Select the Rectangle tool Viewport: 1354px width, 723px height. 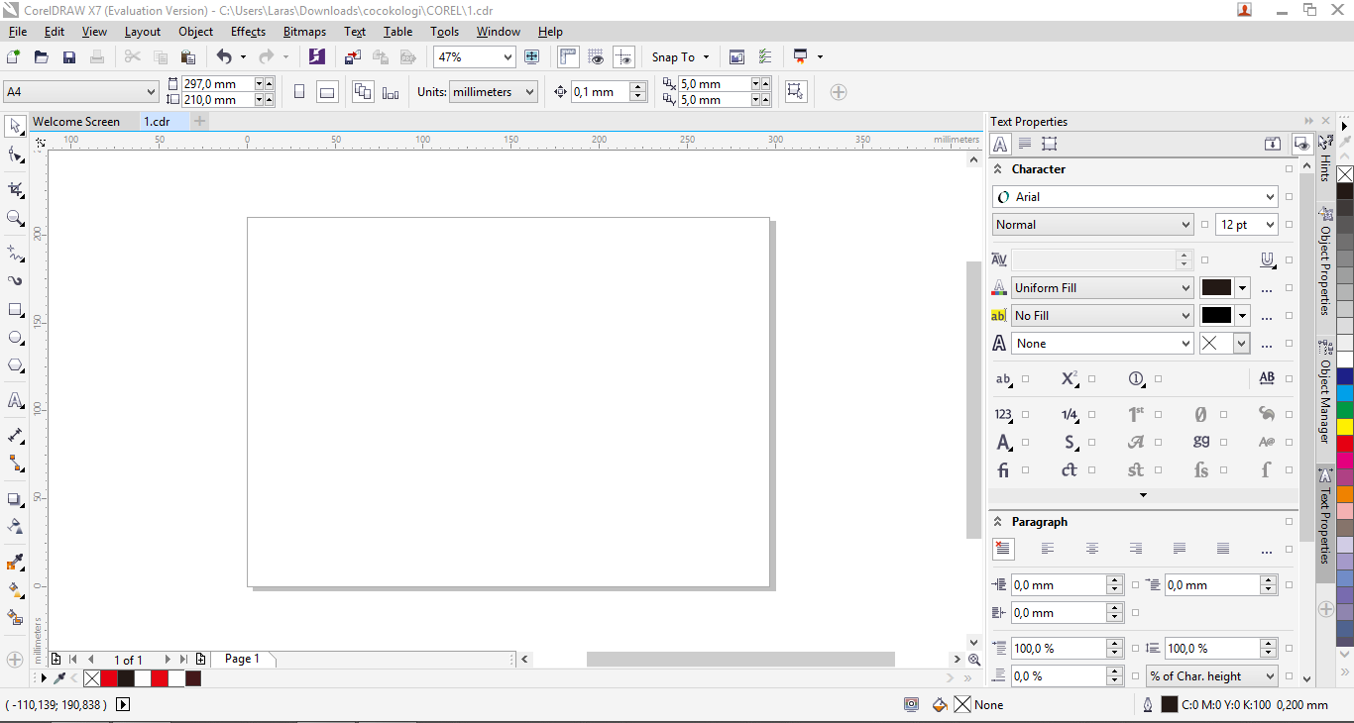click(15, 310)
